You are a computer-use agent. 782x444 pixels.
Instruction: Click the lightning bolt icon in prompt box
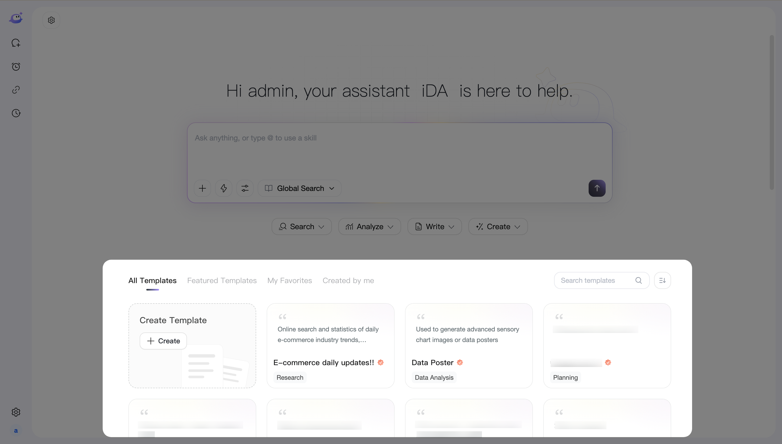point(224,188)
